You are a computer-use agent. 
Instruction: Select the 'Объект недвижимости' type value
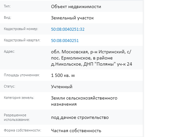(x=76, y=6)
